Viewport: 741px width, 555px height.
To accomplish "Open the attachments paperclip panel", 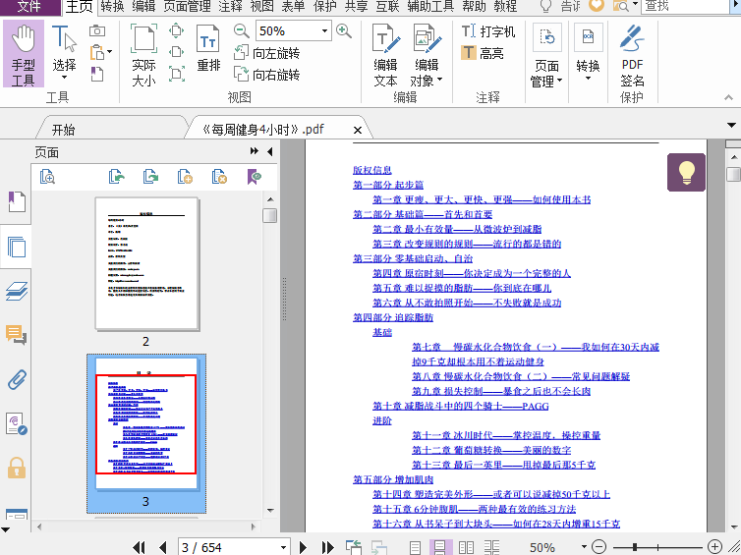I will (17, 379).
